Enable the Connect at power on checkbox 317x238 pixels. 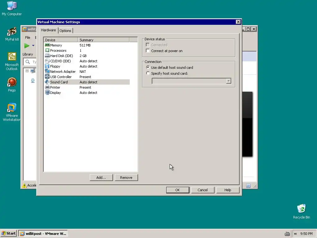(148, 51)
